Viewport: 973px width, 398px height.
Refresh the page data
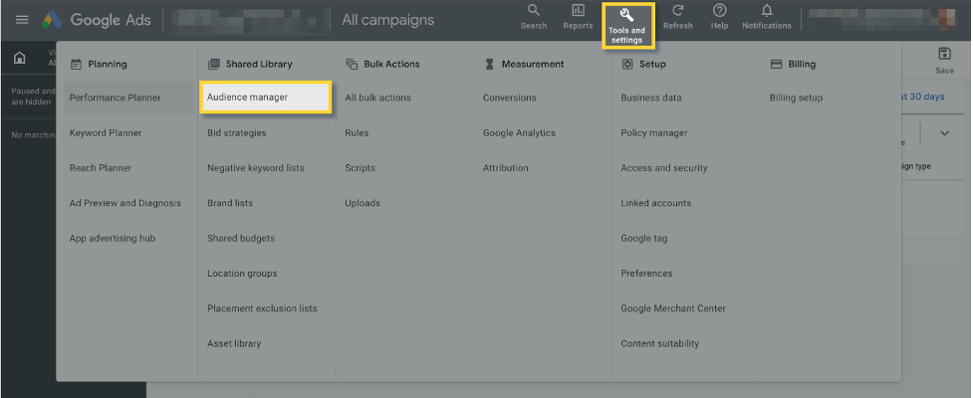point(677,17)
